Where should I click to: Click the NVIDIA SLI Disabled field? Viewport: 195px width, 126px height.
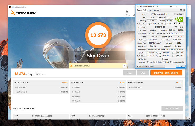coord(165,59)
